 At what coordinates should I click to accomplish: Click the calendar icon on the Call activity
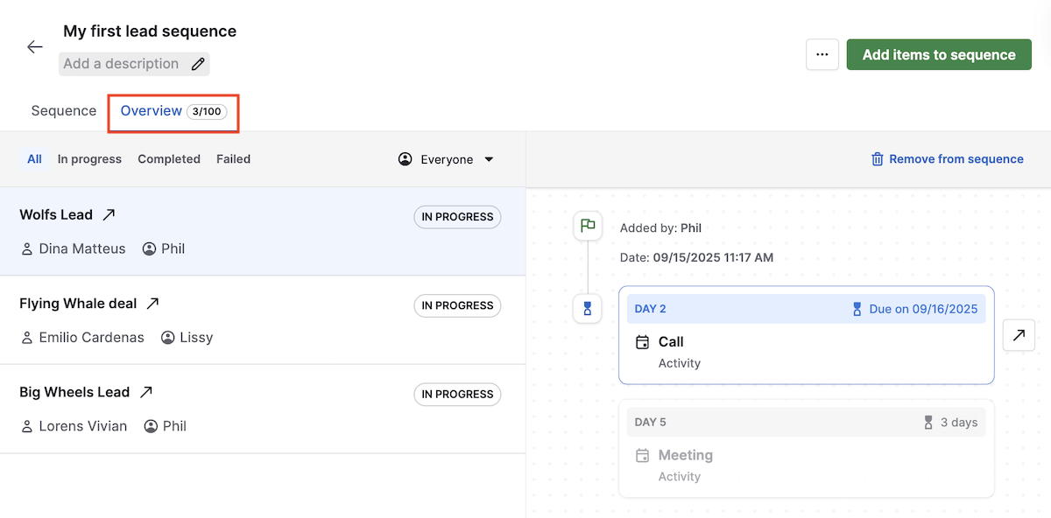point(644,342)
